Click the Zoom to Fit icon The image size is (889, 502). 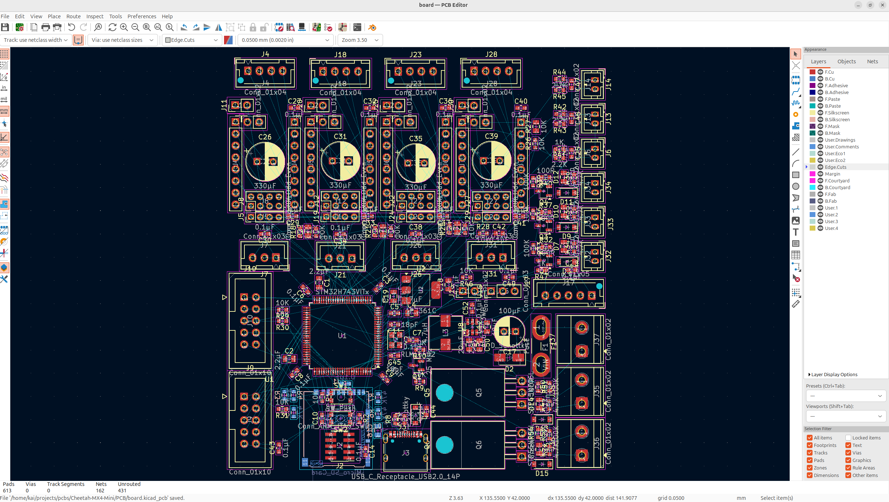[x=147, y=28]
